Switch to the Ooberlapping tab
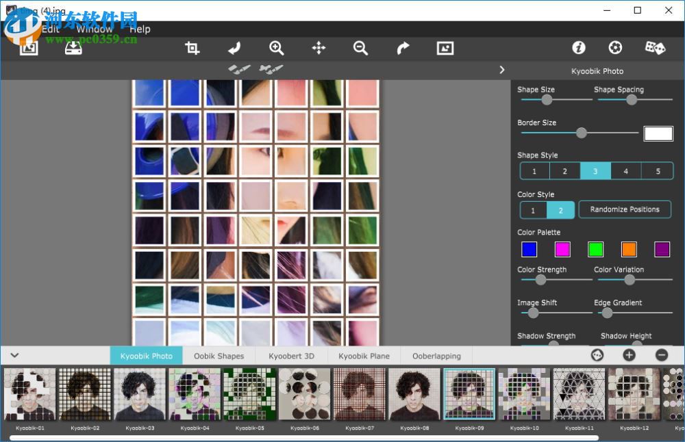Viewport: 685px width, 442px height. click(x=436, y=355)
